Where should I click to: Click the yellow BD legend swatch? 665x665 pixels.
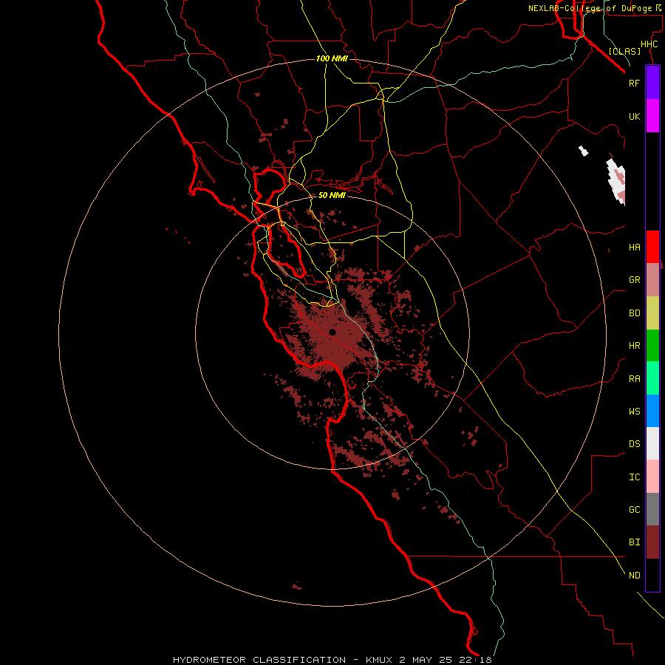[652, 313]
